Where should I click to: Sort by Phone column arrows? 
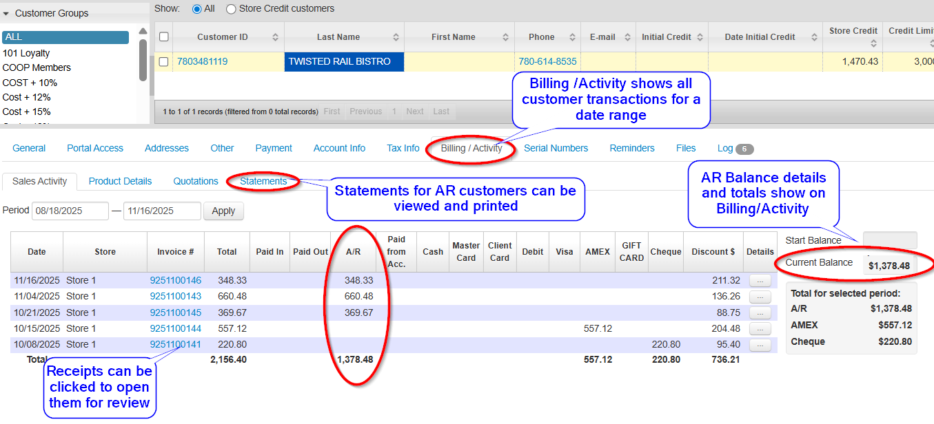(573, 37)
